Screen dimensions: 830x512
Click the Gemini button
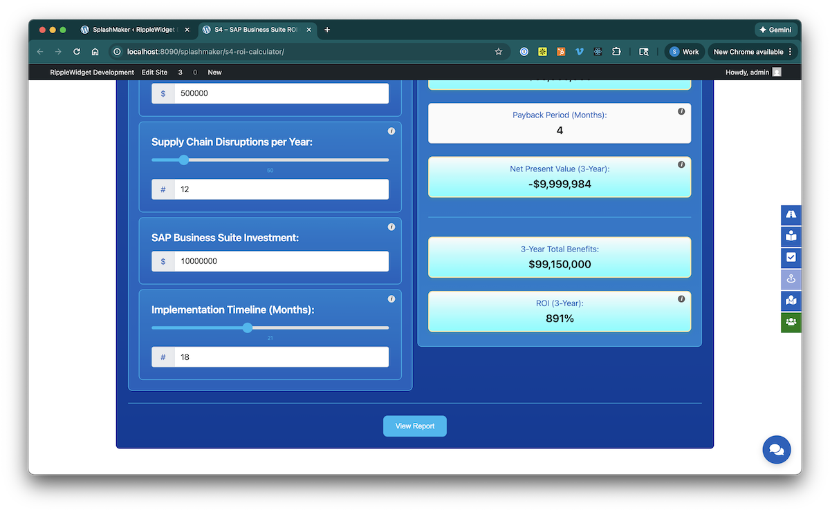pos(776,30)
